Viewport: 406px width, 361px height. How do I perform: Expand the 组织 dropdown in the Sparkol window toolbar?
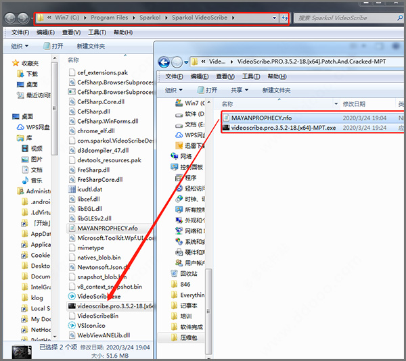(x=20, y=46)
